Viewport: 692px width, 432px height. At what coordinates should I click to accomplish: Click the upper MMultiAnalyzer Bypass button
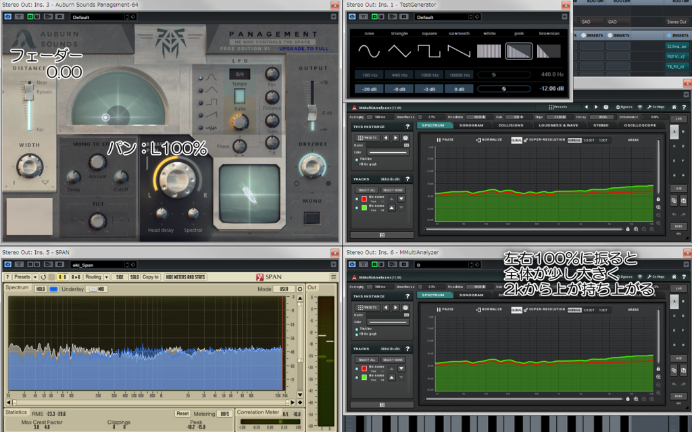click(624, 107)
